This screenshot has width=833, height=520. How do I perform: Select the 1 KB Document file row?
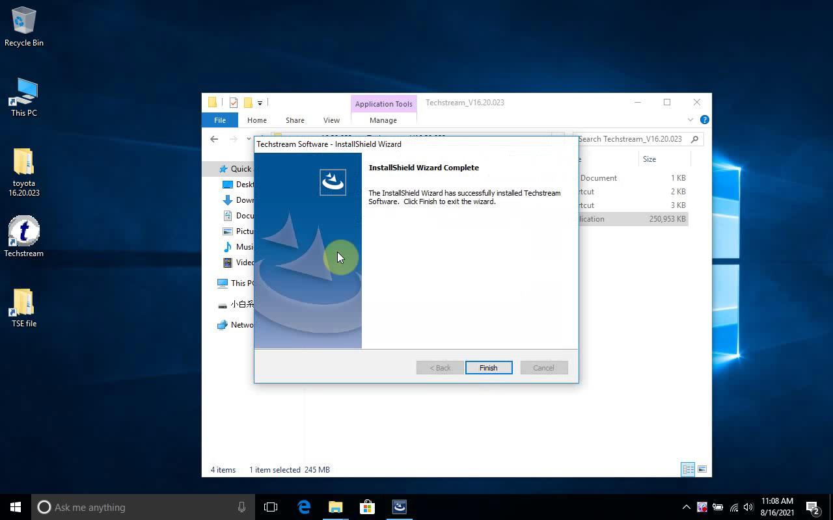[x=633, y=178]
